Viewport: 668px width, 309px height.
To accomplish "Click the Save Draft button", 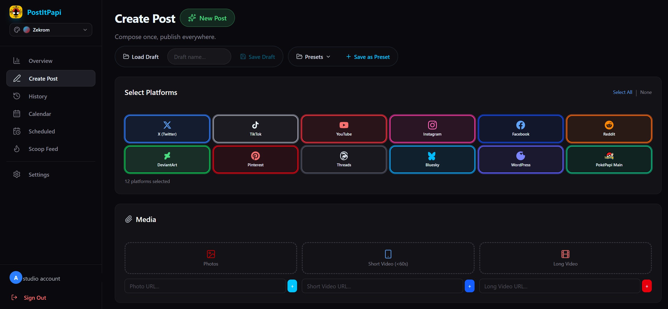I will 257,57.
